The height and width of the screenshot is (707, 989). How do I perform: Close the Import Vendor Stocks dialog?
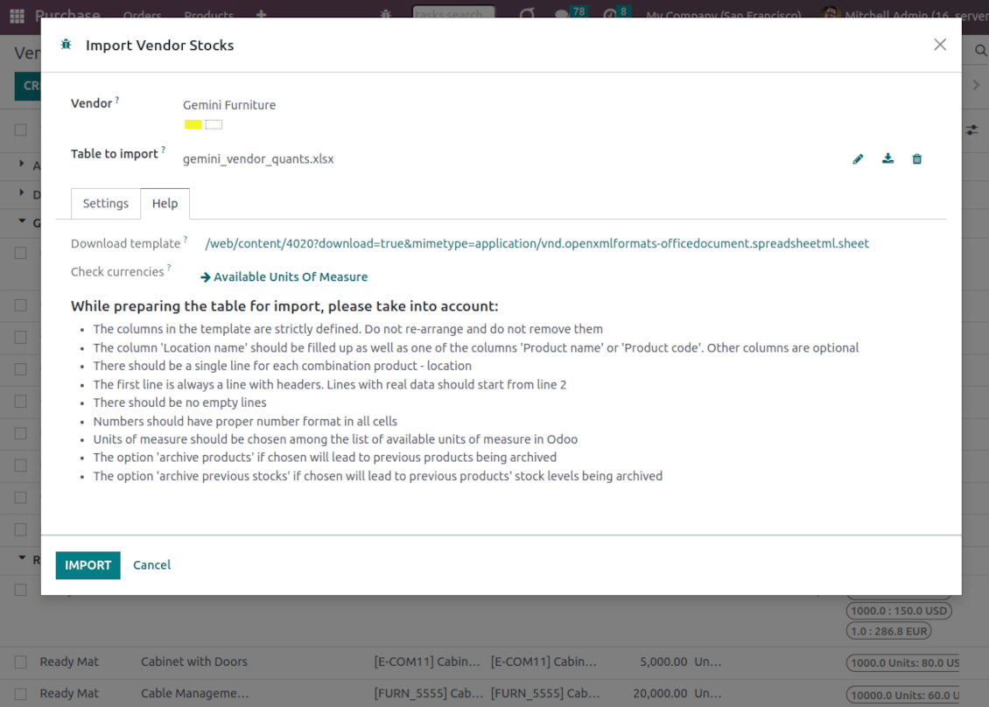tap(940, 45)
